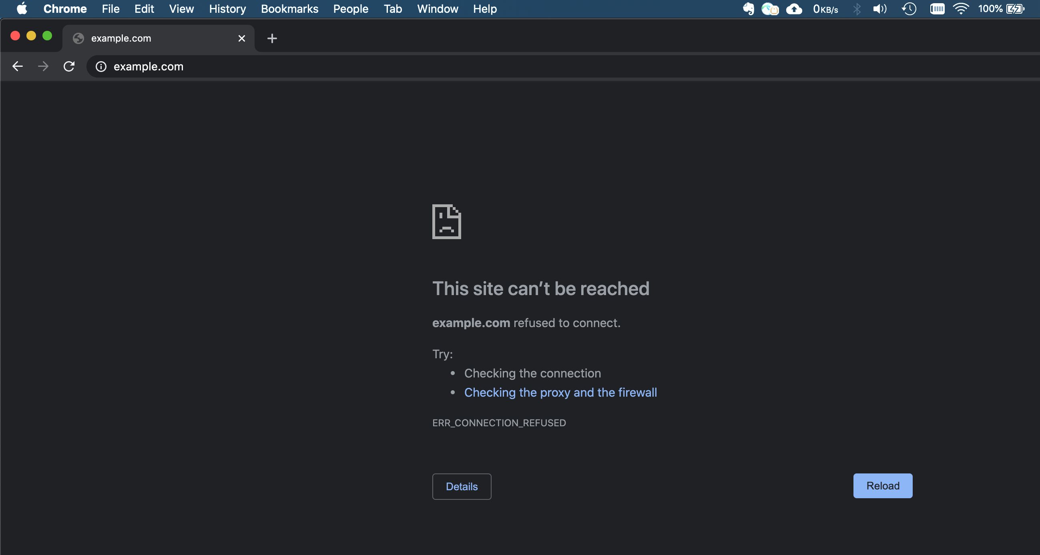Viewport: 1040px width, 555px height.
Task: Select the example.com browser tab
Action: coord(158,38)
